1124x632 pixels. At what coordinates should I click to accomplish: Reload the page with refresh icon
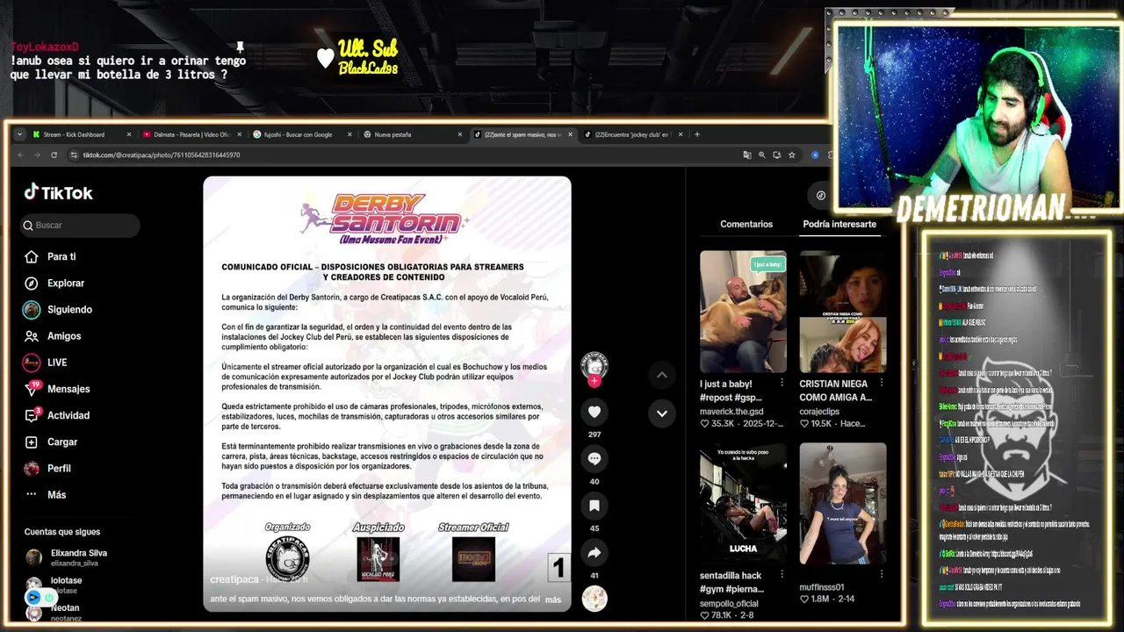54,154
